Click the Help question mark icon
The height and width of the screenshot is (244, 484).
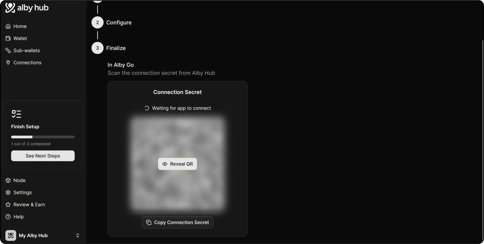[8, 217]
